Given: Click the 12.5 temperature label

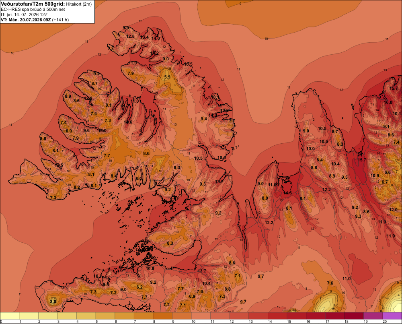Looking at the screenshot, I should click(x=59, y=165).
